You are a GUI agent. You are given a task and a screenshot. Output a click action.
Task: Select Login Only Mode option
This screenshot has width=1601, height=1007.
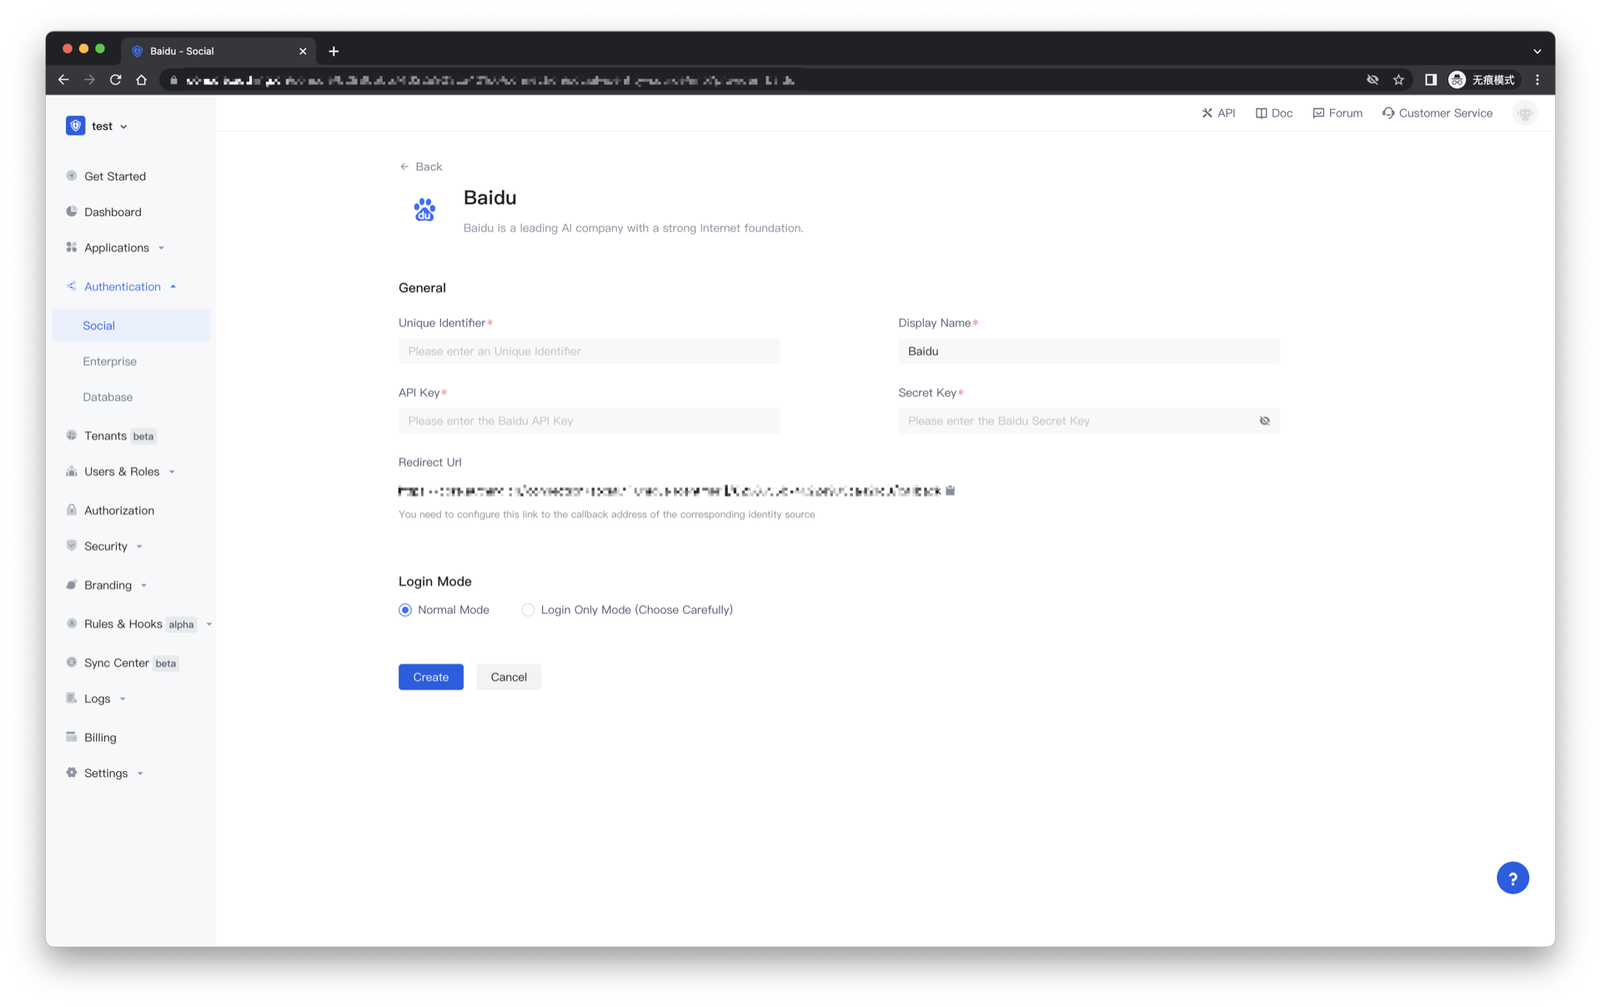tap(528, 609)
